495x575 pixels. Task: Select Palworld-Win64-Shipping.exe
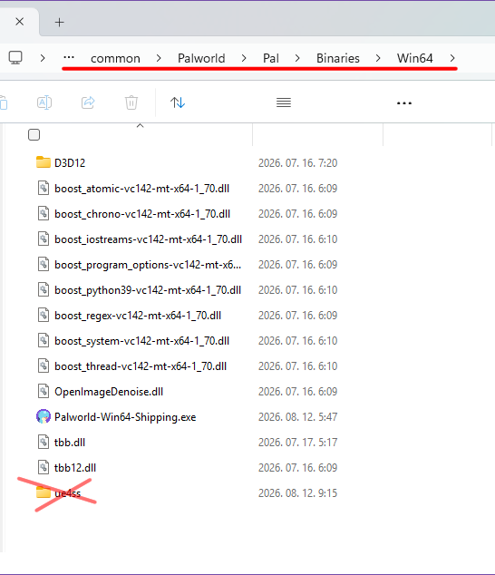pos(125,417)
